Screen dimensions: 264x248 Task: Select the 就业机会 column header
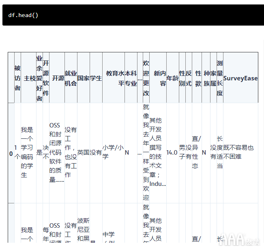click(x=71, y=78)
